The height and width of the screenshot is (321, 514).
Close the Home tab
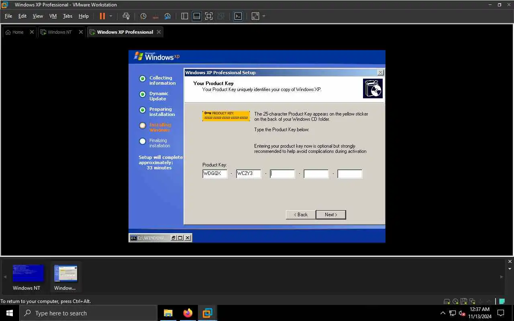32,32
